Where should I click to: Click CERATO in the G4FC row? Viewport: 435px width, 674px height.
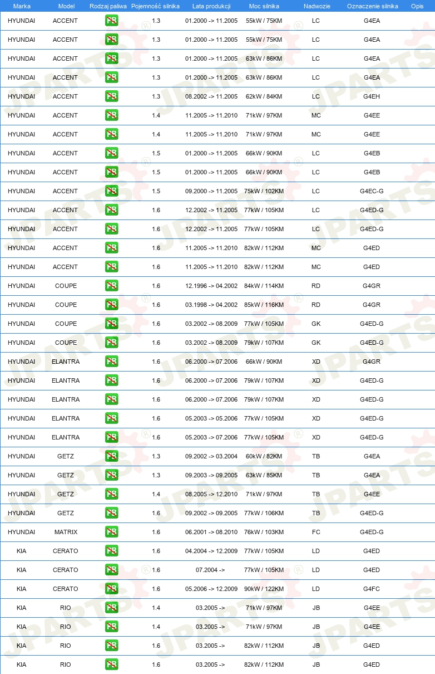click(66, 589)
